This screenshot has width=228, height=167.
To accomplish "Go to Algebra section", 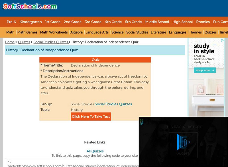I will point(76,32).
